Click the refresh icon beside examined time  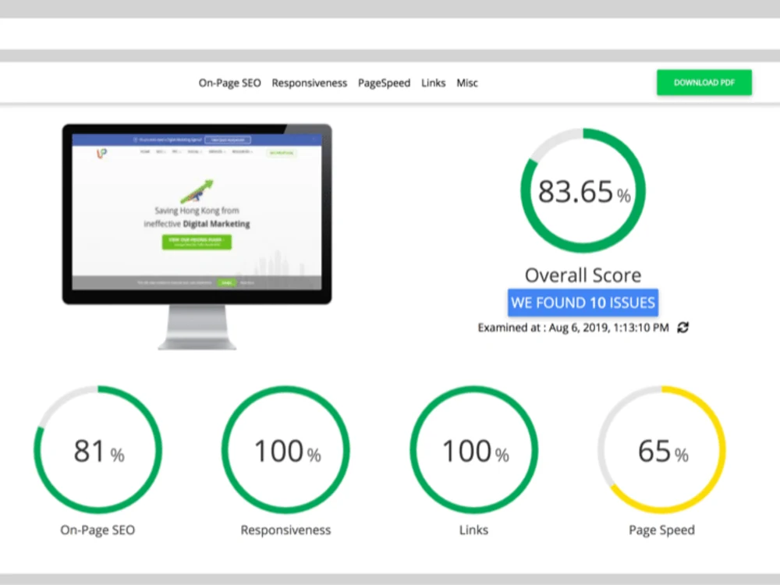[x=683, y=328]
